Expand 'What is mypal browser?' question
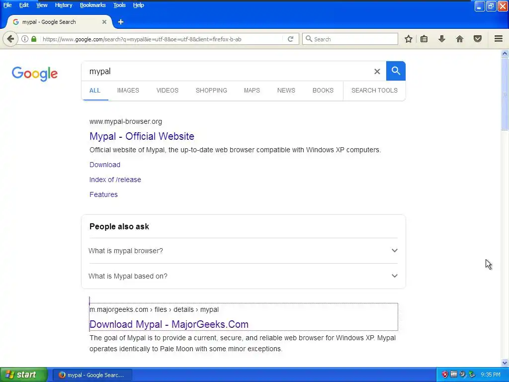The height and width of the screenshot is (382, 509). [243, 251]
